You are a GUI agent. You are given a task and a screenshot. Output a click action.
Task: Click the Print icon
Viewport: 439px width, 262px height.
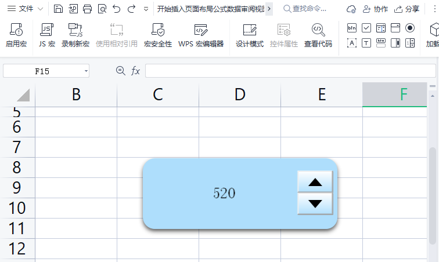click(87, 9)
